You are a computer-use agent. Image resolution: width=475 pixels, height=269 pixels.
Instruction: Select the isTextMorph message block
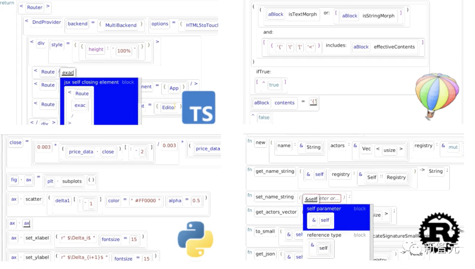pos(303,14)
